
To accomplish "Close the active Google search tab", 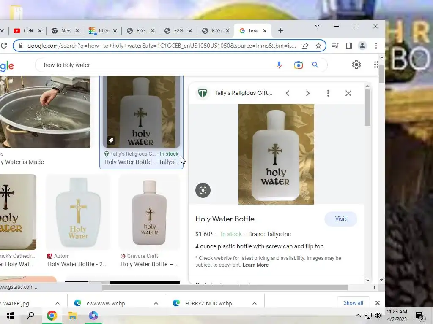I will (x=265, y=31).
